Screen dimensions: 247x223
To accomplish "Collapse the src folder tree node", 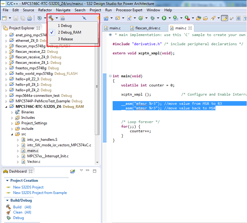I will coord(12,134).
